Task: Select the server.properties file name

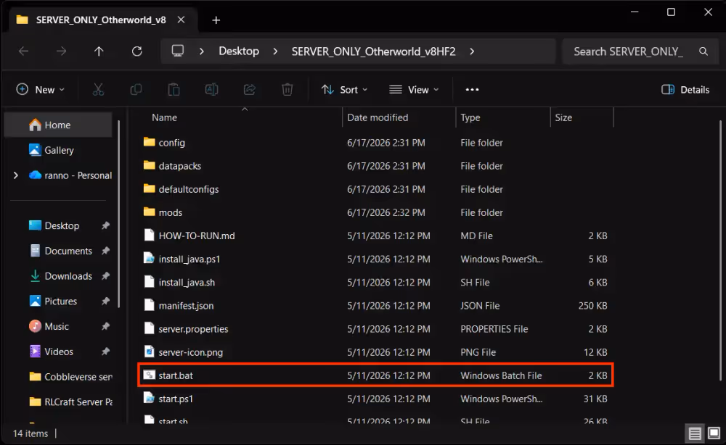Action: pyautogui.click(x=193, y=329)
